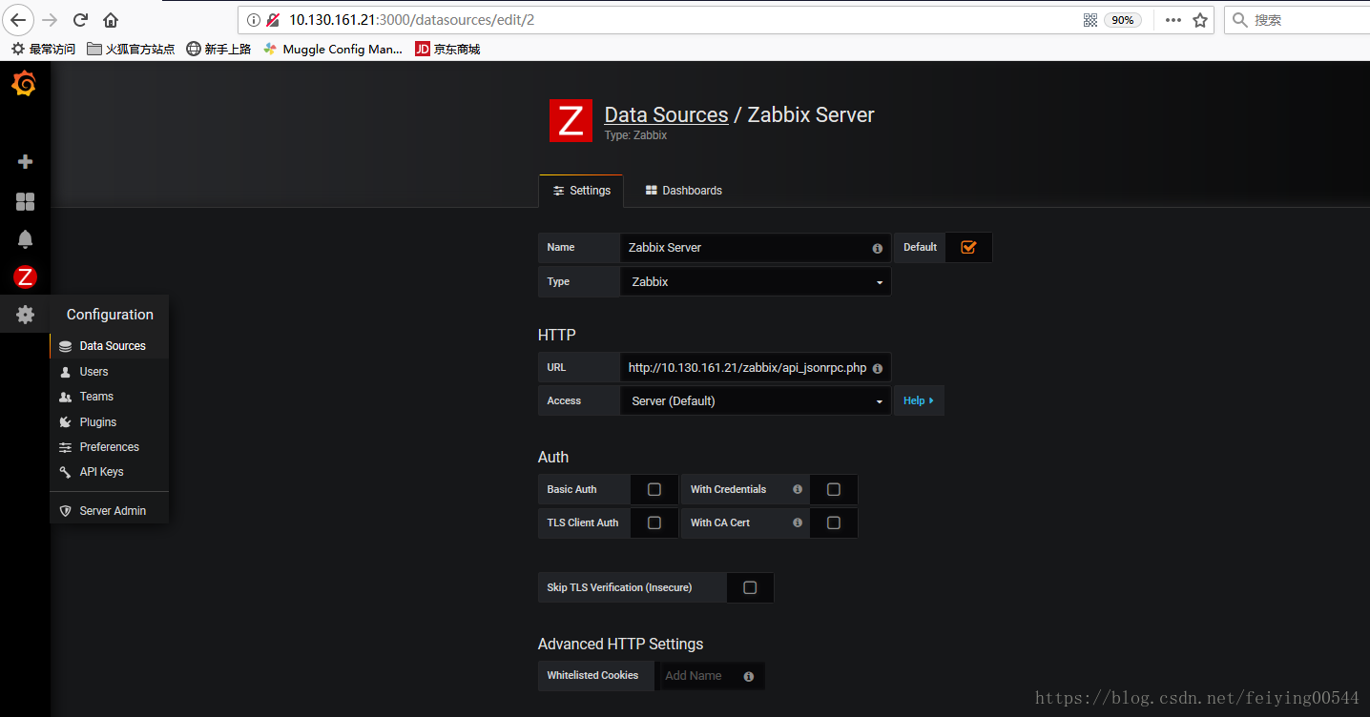Click the browser forward arrow

tap(51, 19)
